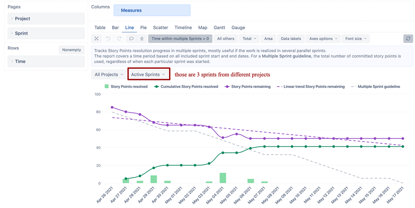This screenshot has height=208, width=415.
Task: Click the Pages section label
Action: click(x=14, y=7)
